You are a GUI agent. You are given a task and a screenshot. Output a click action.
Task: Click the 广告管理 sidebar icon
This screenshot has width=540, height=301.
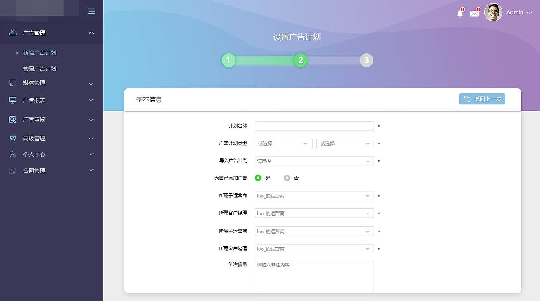click(x=13, y=33)
